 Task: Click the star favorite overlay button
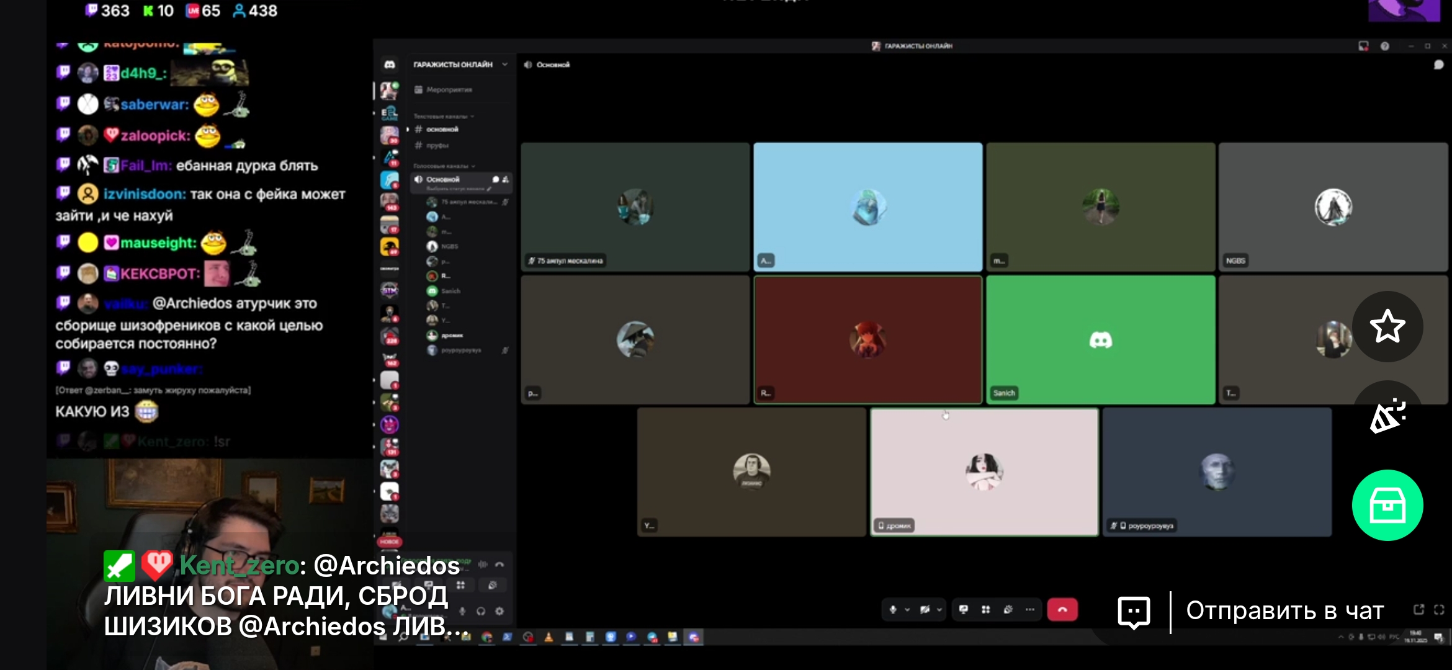point(1387,327)
